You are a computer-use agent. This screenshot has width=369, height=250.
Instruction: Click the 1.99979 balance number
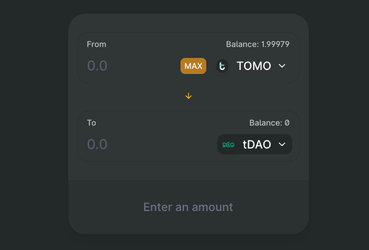[275, 44]
